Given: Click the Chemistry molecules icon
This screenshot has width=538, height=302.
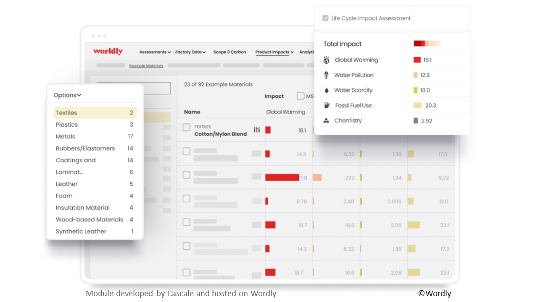Looking at the screenshot, I should tap(326, 121).
